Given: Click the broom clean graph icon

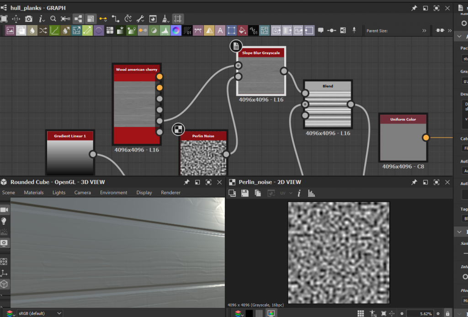Looking at the screenshot, I should coord(165,19).
